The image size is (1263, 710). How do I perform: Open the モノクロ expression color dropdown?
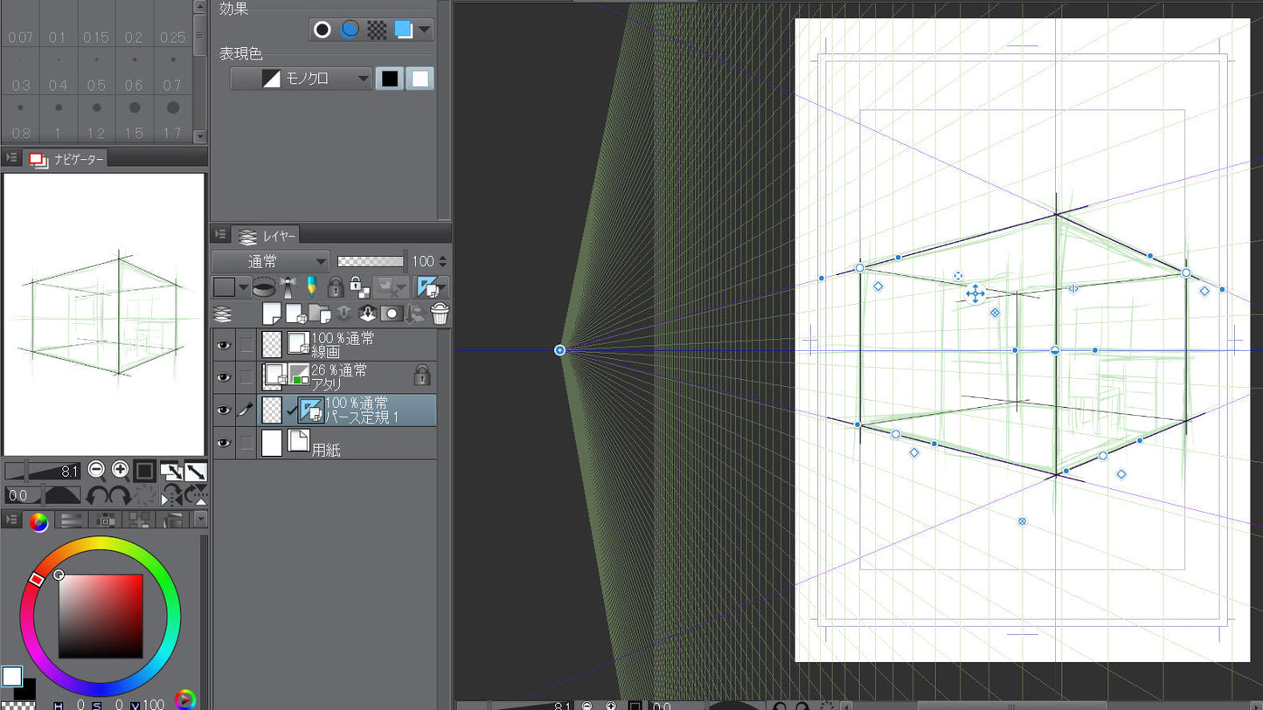coord(302,79)
